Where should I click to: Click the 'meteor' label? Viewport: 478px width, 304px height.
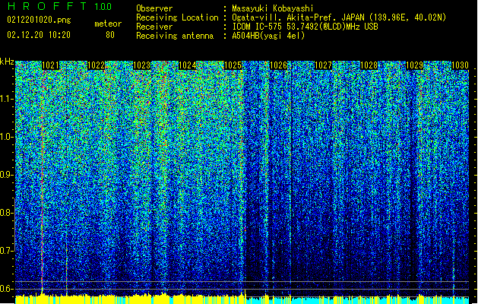(108, 24)
